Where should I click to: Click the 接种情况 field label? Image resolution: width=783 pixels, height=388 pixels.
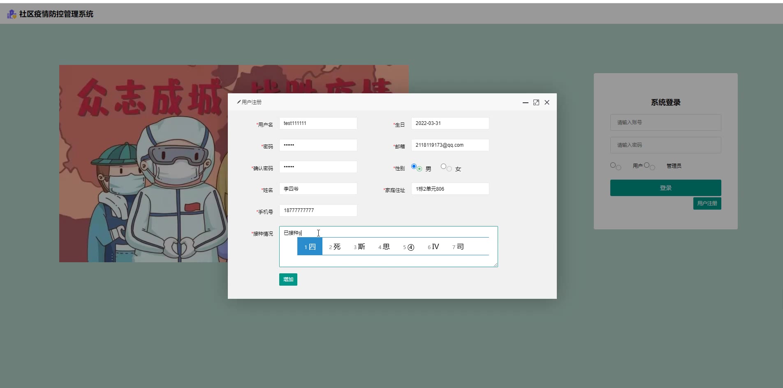[x=262, y=234]
